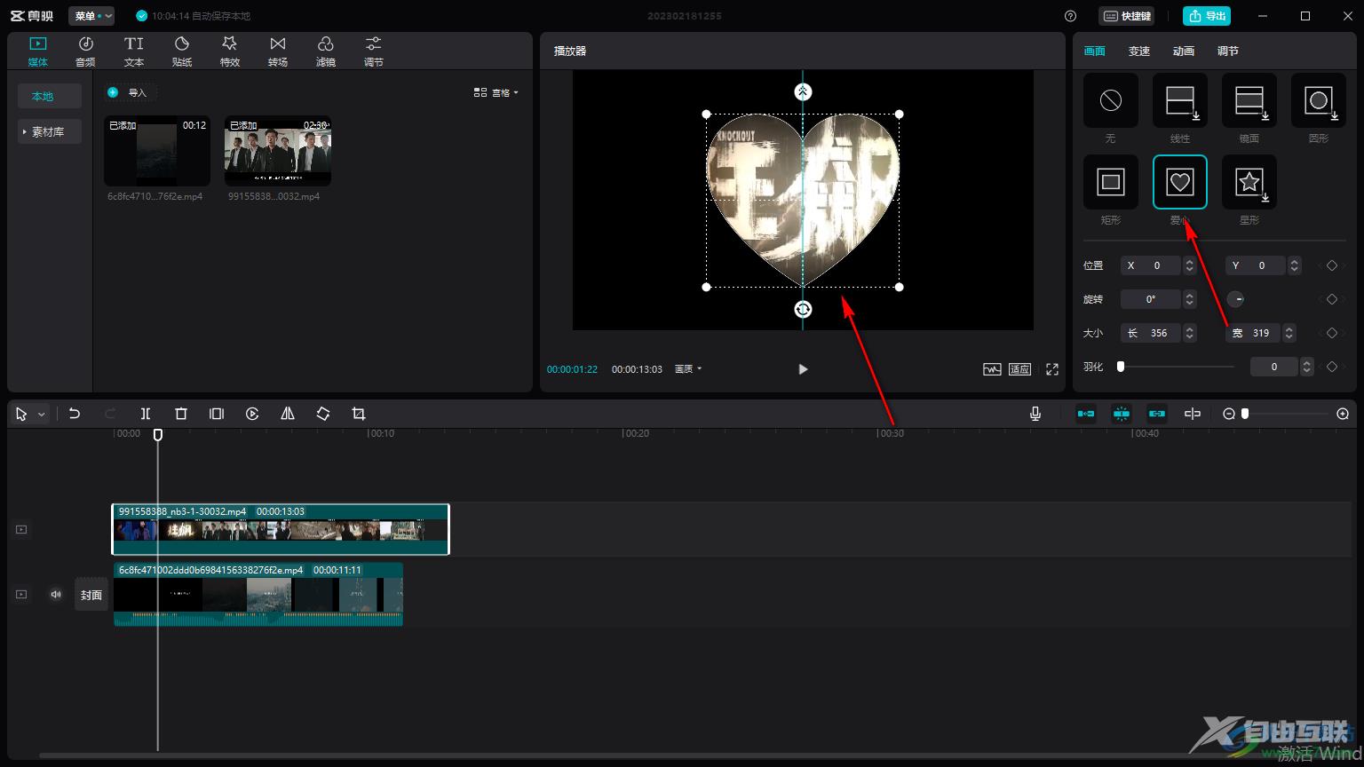This screenshot has height=767, width=1364.
Task: Click the 长 length stepper arrows
Action: (x=1190, y=333)
